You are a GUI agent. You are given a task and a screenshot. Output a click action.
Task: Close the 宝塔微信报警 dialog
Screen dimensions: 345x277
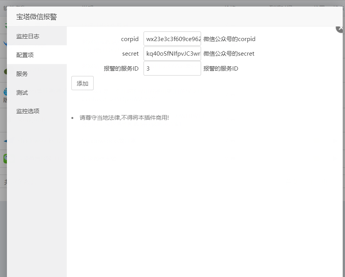tap(340, 29)
